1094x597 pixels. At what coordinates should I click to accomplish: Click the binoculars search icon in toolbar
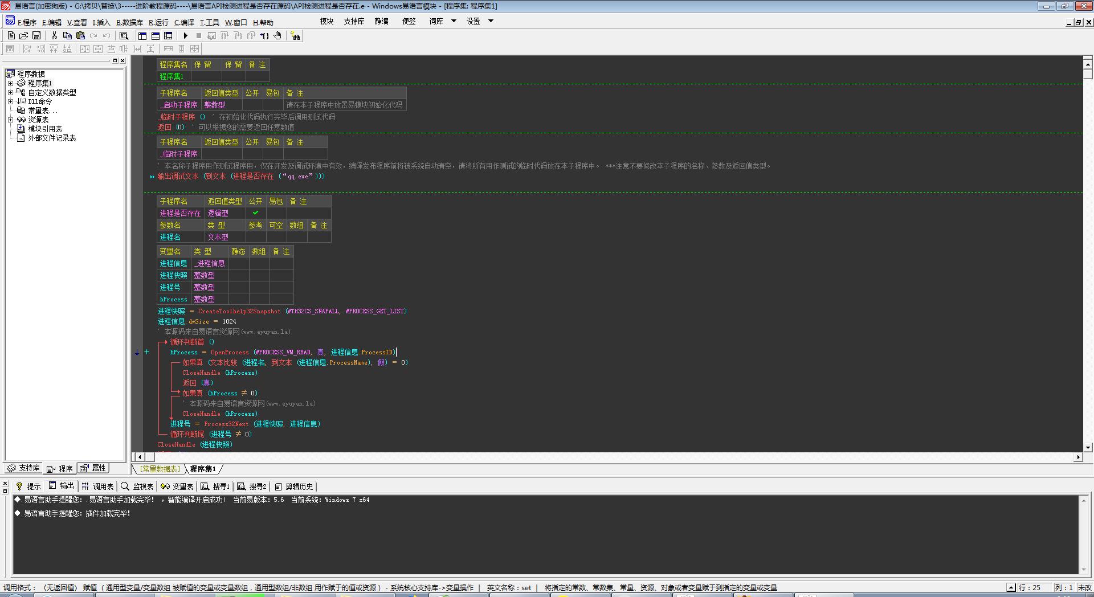pos(295,36)
